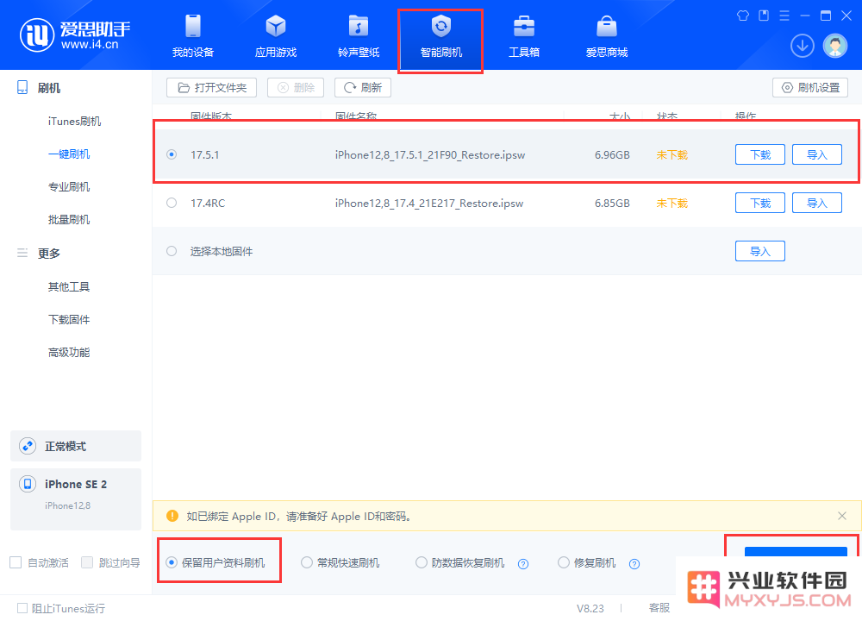Dismiss the Apple ID notice banner
This screenshot has width=862, height=621.
(x=841, y=516)
